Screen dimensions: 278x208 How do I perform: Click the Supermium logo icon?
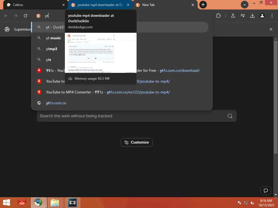pyautogui.click(x=7, y=29)
